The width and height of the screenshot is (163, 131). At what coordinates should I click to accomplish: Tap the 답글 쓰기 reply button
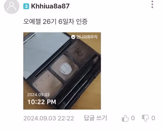(x=96, y=118)
